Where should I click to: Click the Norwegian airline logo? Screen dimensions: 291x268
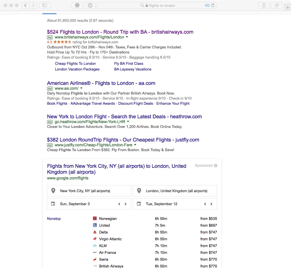pos(95,218)
